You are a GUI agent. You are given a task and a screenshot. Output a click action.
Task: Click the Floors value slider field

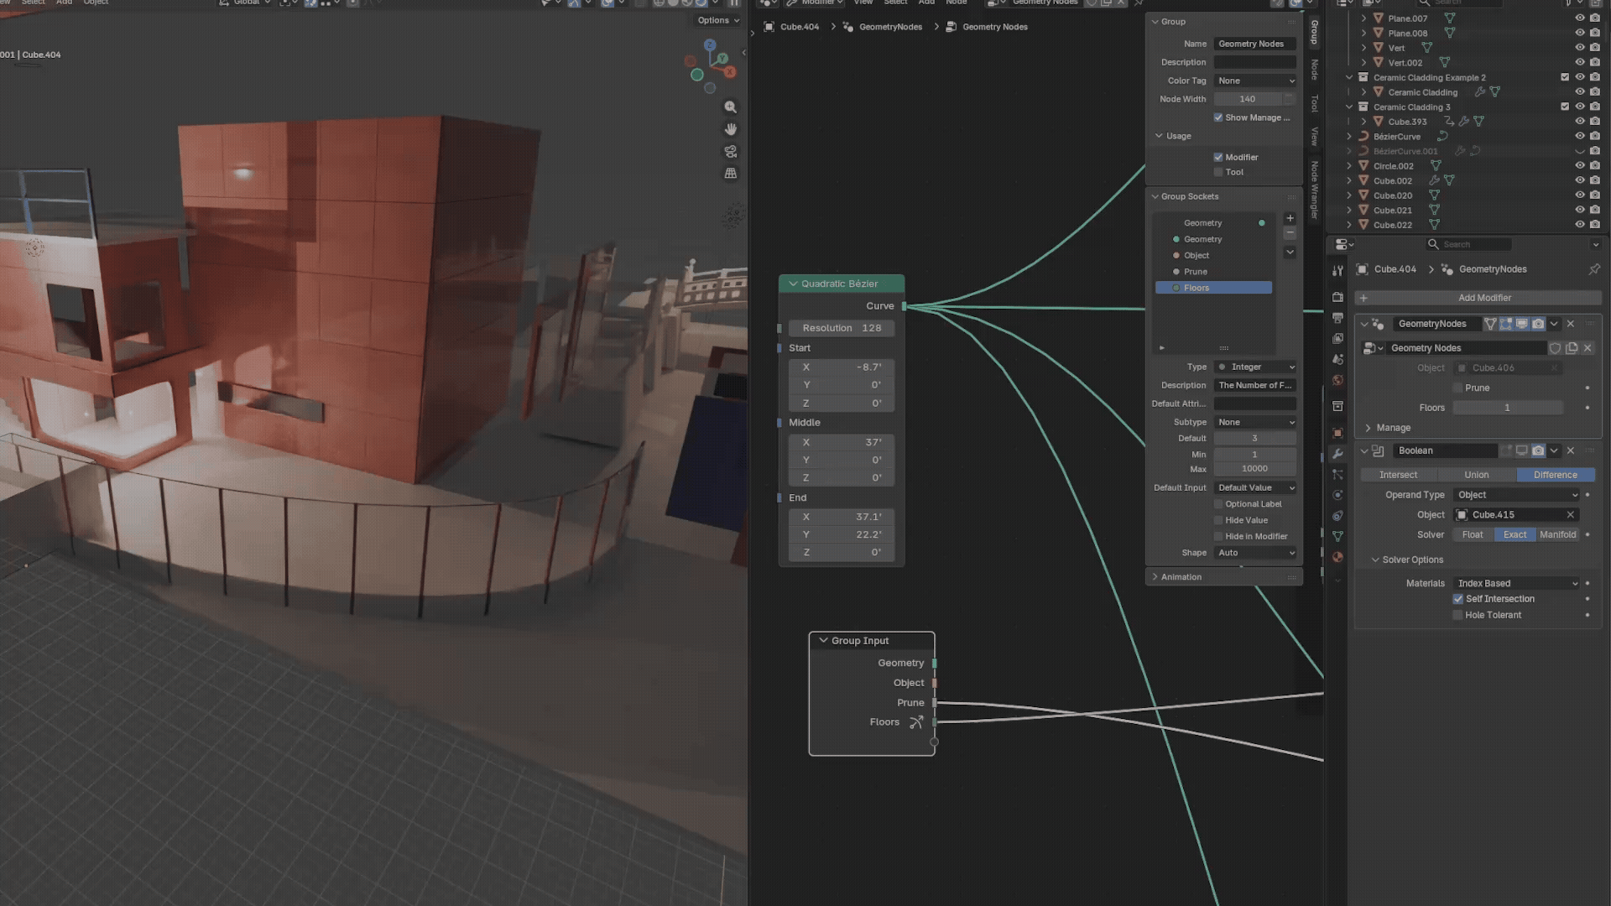(1508, 408)
